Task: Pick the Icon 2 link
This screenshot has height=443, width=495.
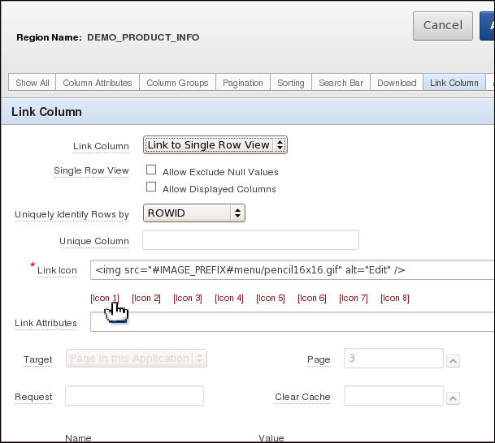Action: [146, 299]
